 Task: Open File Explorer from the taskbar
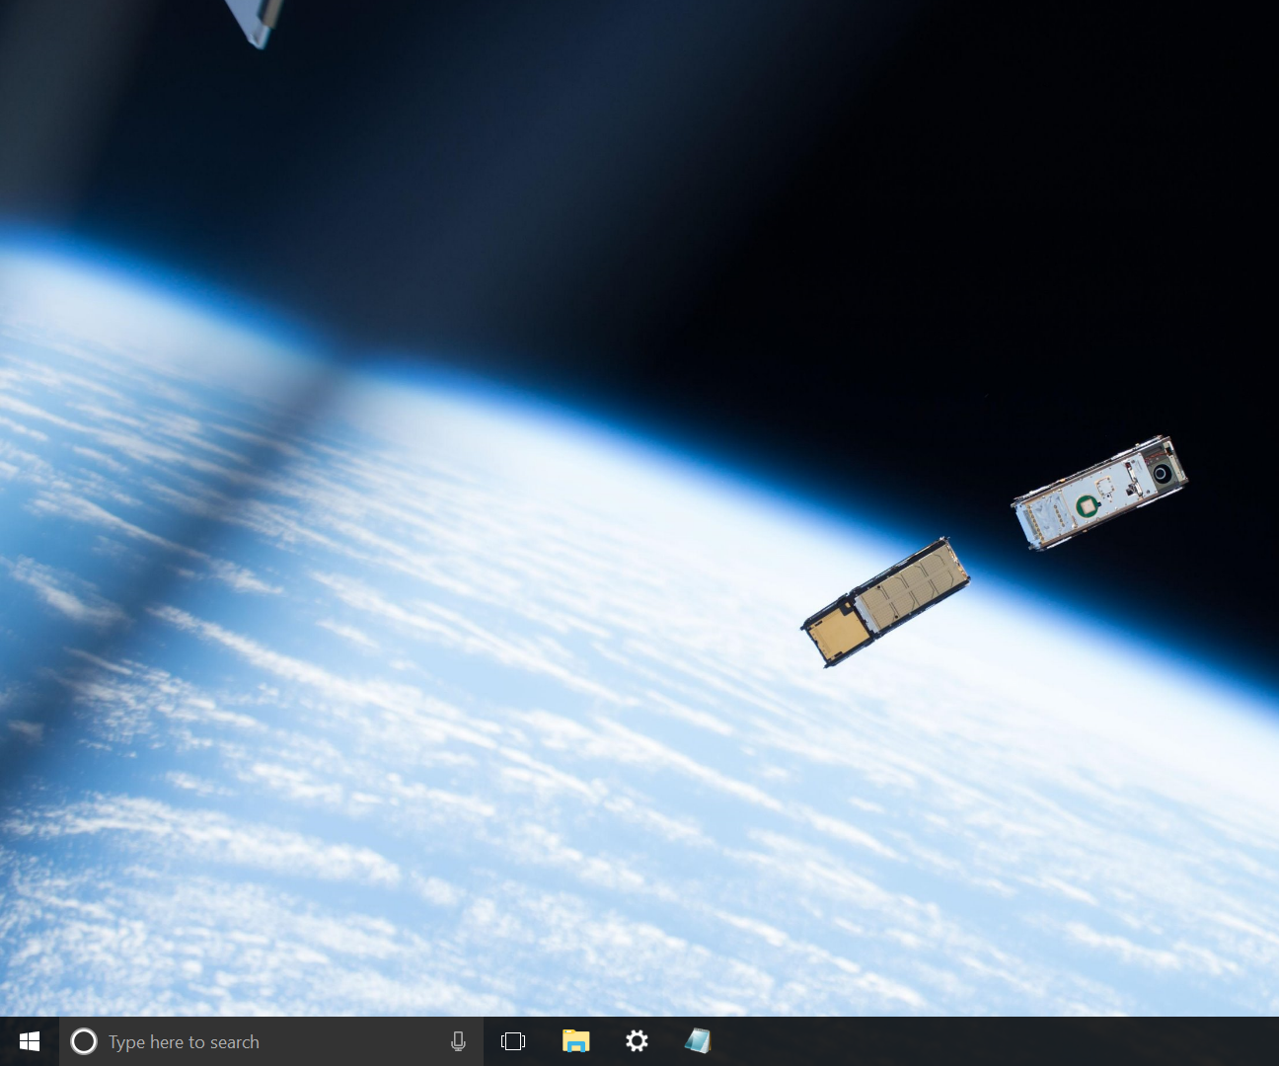576,1041
